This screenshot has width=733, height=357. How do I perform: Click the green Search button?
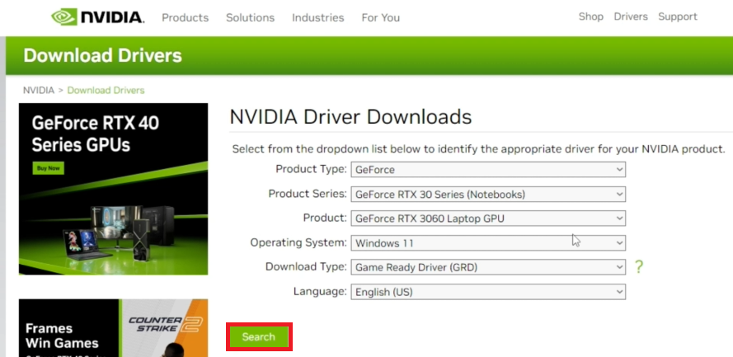[x=259, y=337]
